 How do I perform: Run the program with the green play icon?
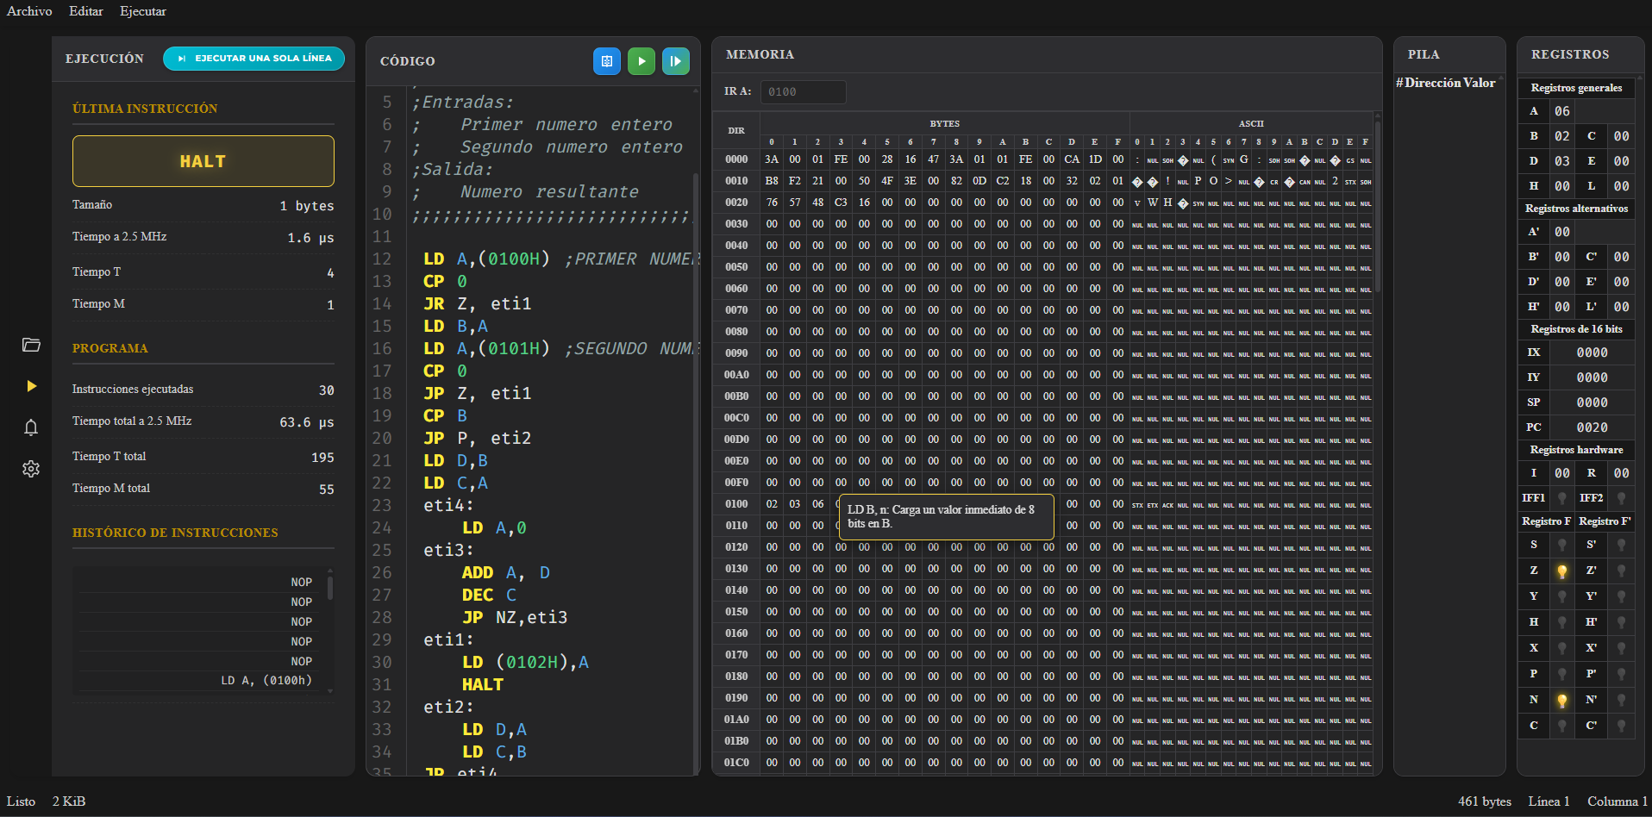pos(641,61)
